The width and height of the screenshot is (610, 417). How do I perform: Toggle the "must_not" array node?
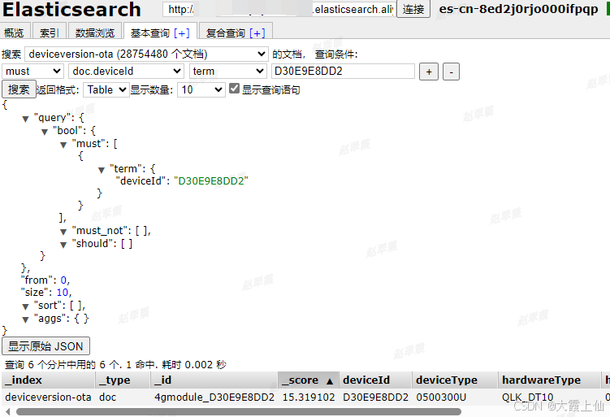coord(63,232)
